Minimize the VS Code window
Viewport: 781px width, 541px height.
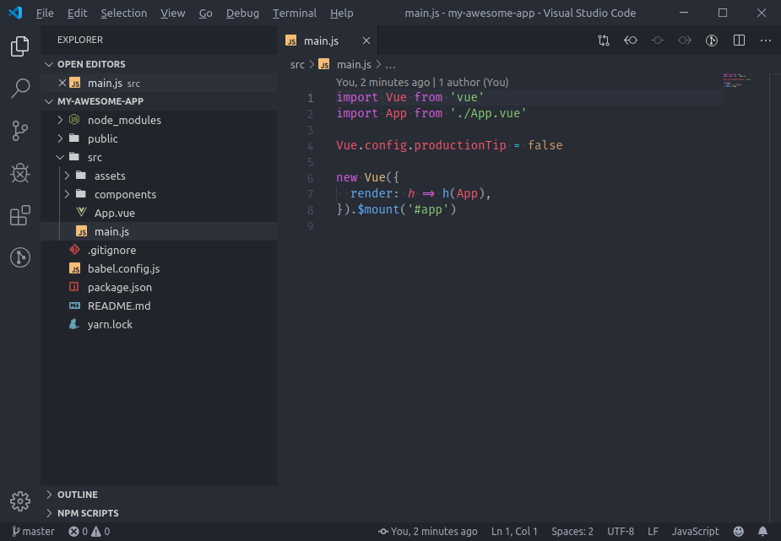click(x=684, y=13)
